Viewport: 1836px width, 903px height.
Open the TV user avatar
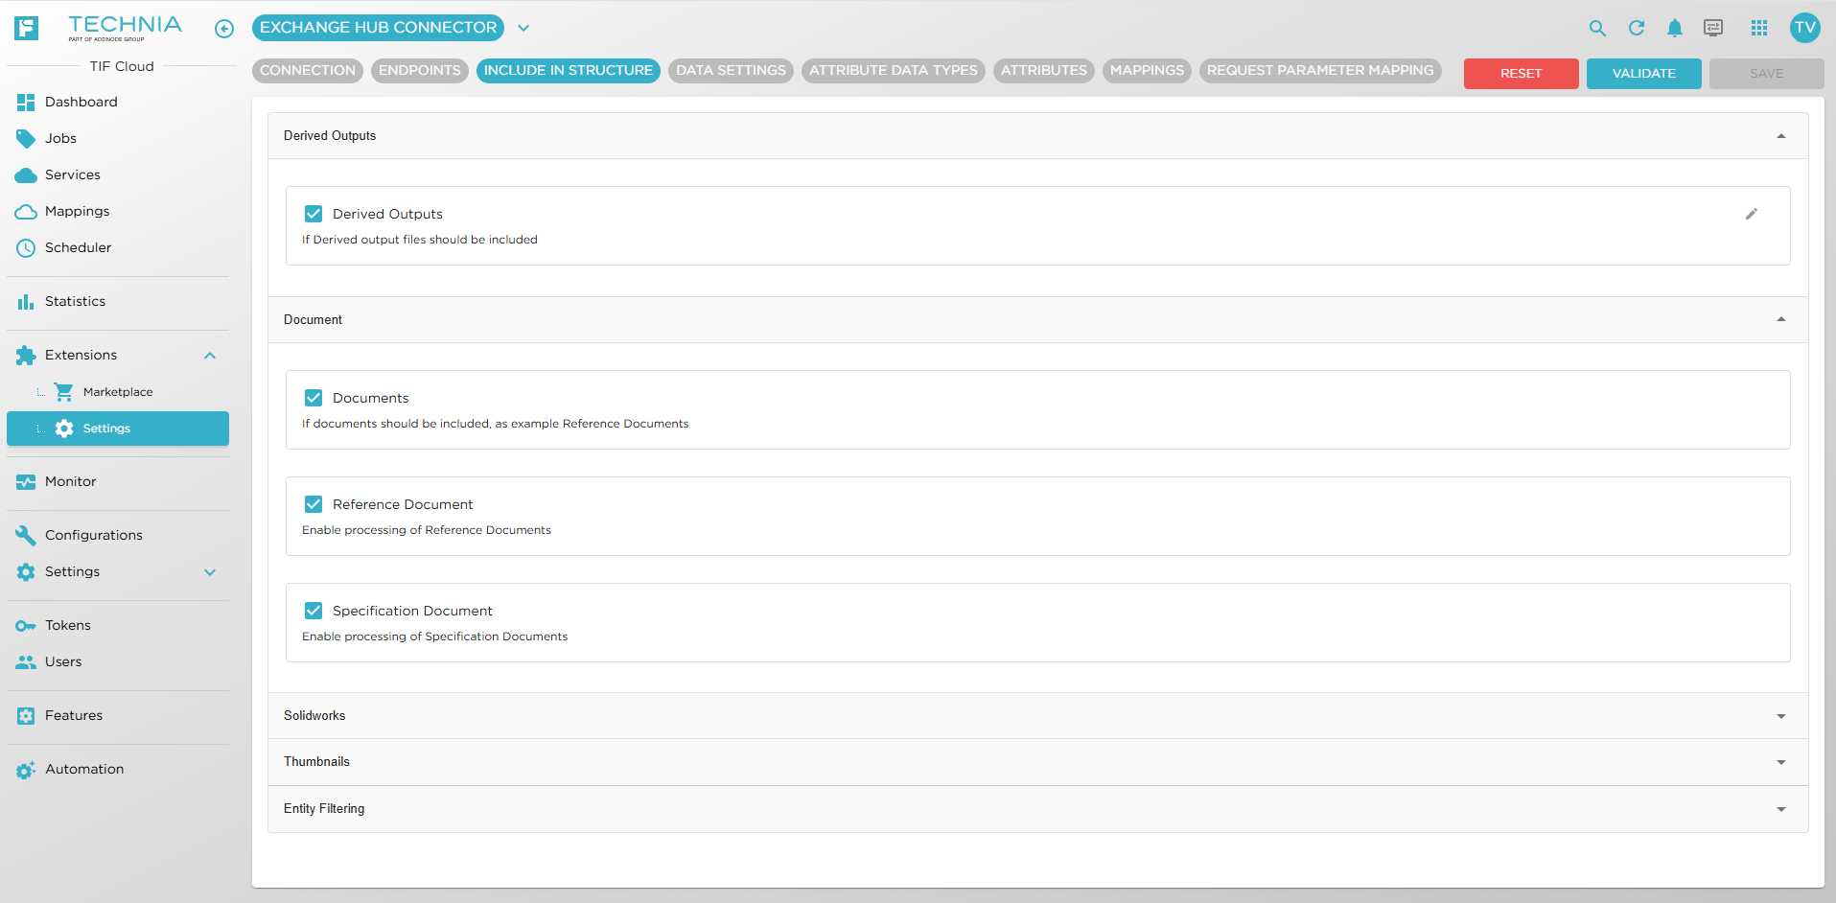point(1805,28)
